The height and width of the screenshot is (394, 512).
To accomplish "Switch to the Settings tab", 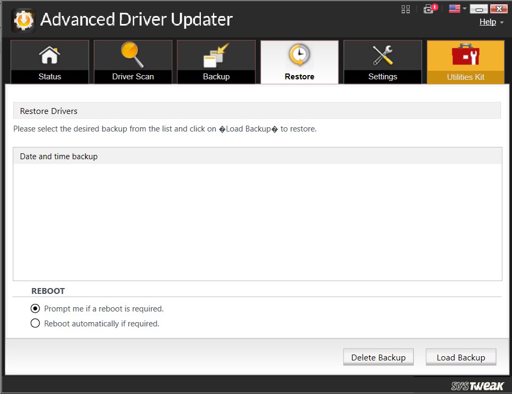I will [x=382, y=76].
